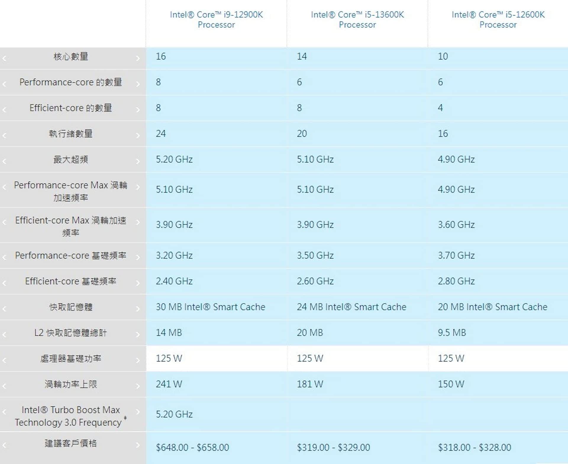Click left chevron on Performance-core Max 渦輪加速頻率 row
This screenshot has height=464, width=568.
tap(4, 187)
